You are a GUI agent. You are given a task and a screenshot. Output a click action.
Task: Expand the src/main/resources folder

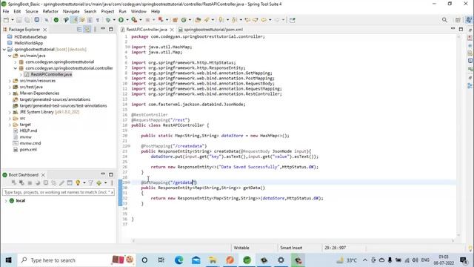pos(10,81)
